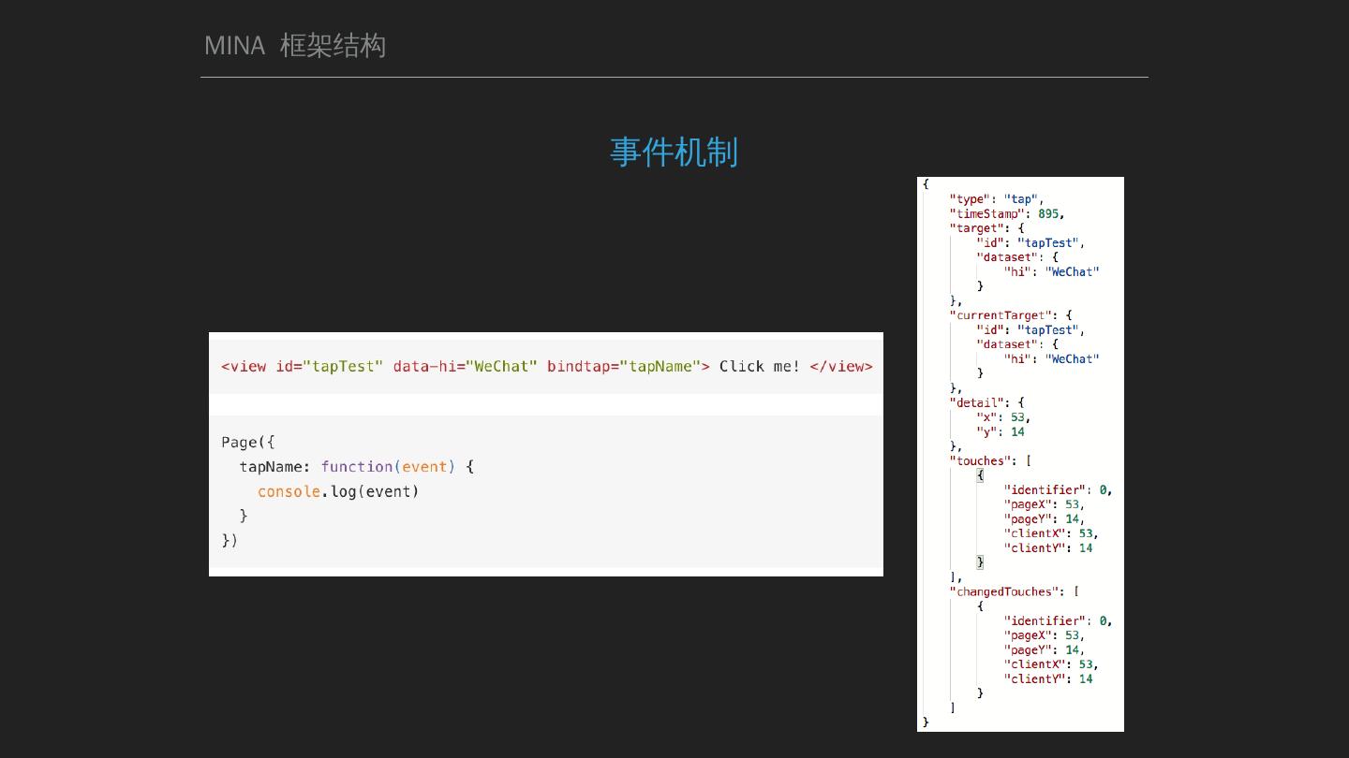Select the id="tapTest" attribute in the view tag

coord(329,366)
